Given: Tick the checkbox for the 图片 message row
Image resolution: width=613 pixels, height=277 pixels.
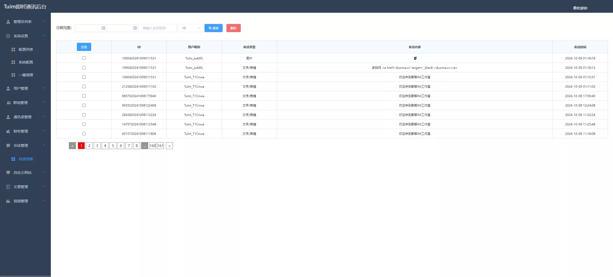Looking at the screenshot, I should pos(84,58).
